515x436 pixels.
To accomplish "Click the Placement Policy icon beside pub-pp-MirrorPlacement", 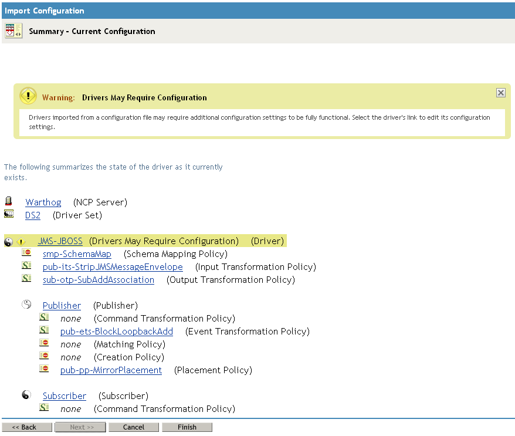I will click(x=44, y=369).
